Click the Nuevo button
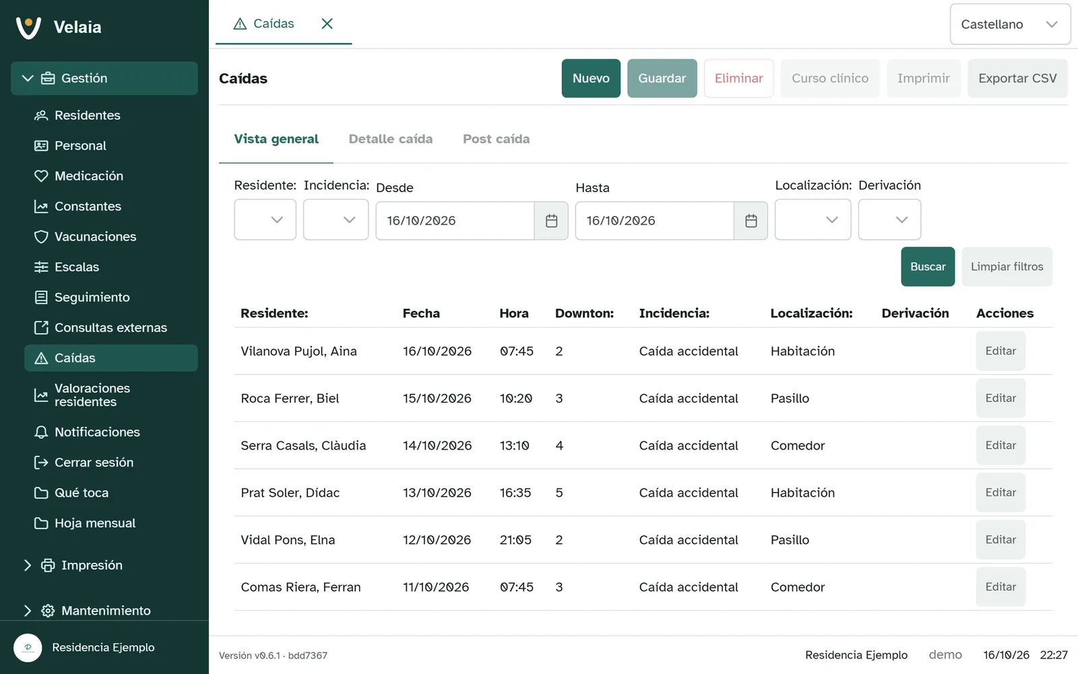 [591, 78]
